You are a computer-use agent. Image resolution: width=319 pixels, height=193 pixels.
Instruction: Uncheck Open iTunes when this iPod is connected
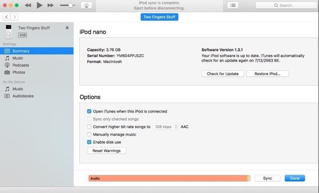pos(89,111)
